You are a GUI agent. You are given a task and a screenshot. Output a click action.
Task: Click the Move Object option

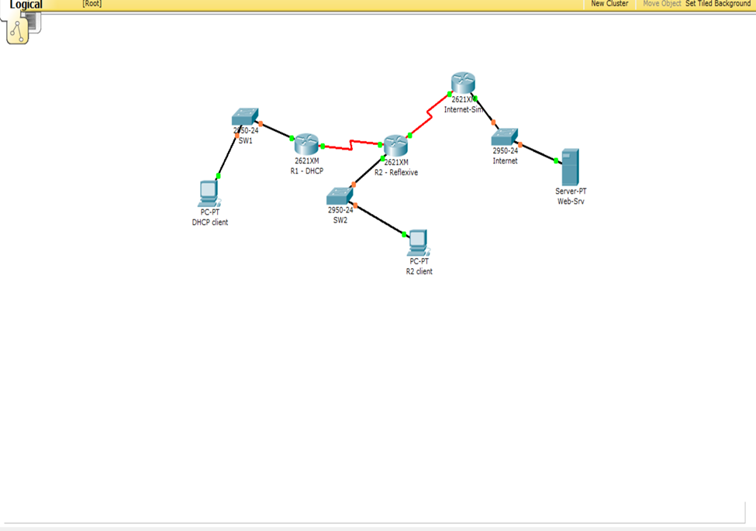point(661,4)
